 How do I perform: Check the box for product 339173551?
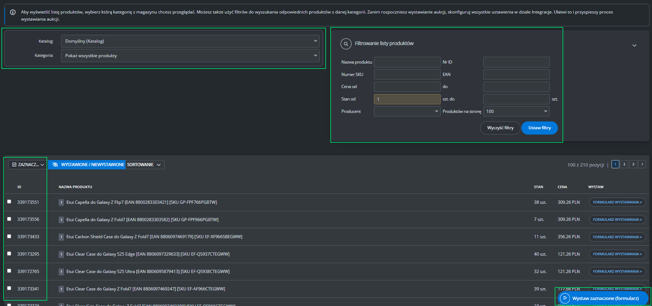point(9,202)
